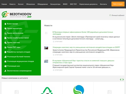Open the leopard news headline about Приморье

point(83,33)
